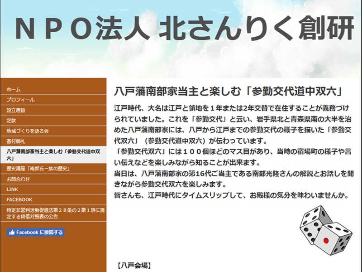Image resolution: width=362 pixels, height=272 pixels.
Task: Click the line starting 当日は、八戸藩南部家
Action: pos(234,174)
